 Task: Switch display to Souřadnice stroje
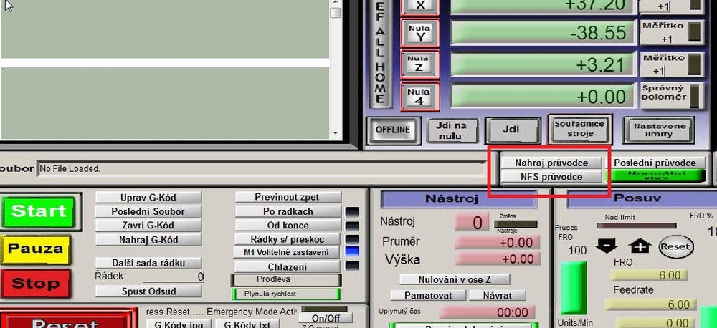click(579, 129)
